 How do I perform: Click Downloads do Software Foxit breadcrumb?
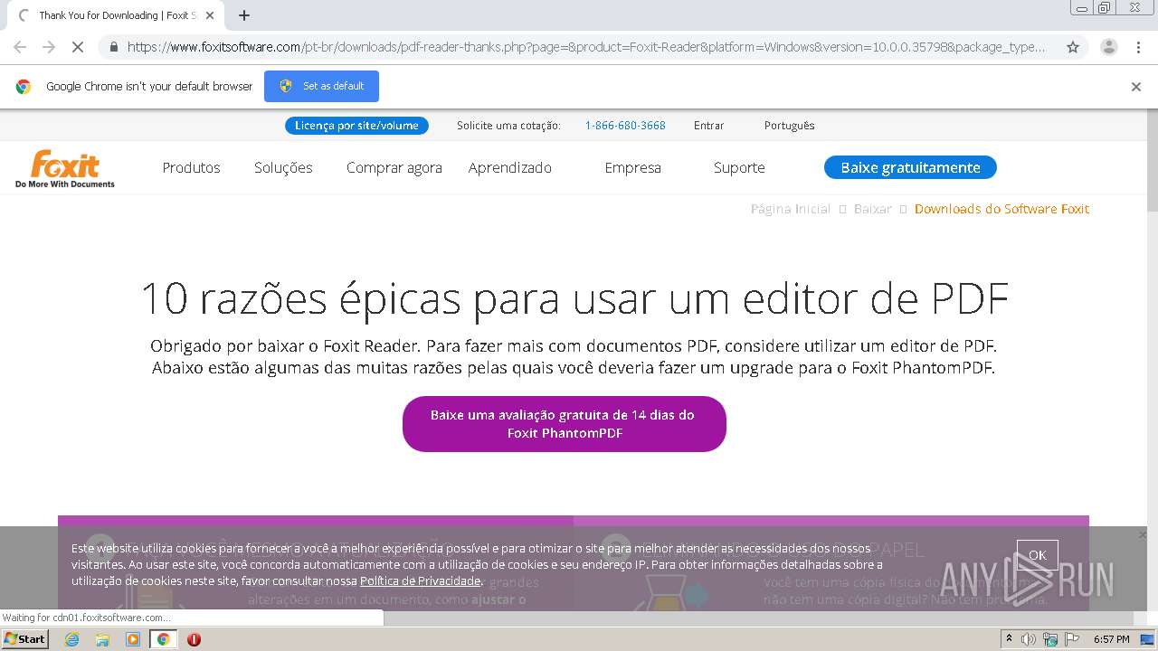click(x=1001, y=209)
